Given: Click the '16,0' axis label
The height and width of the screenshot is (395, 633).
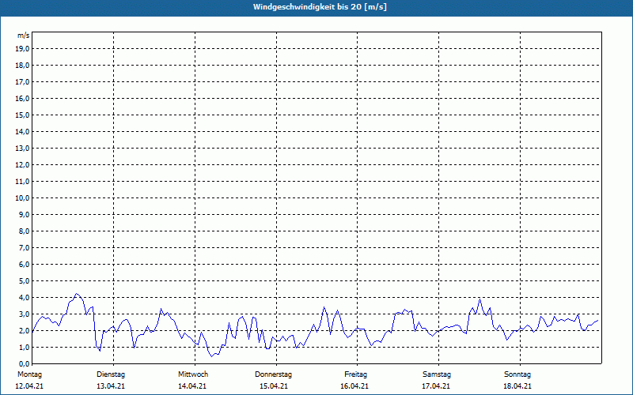Looking at the screenshot, I should point(22,98).
